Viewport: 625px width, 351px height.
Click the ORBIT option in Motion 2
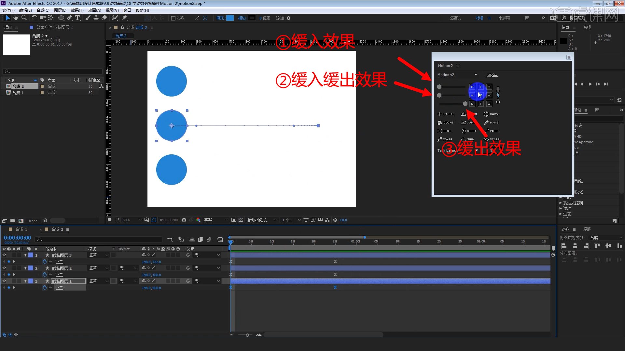point(469,131)
